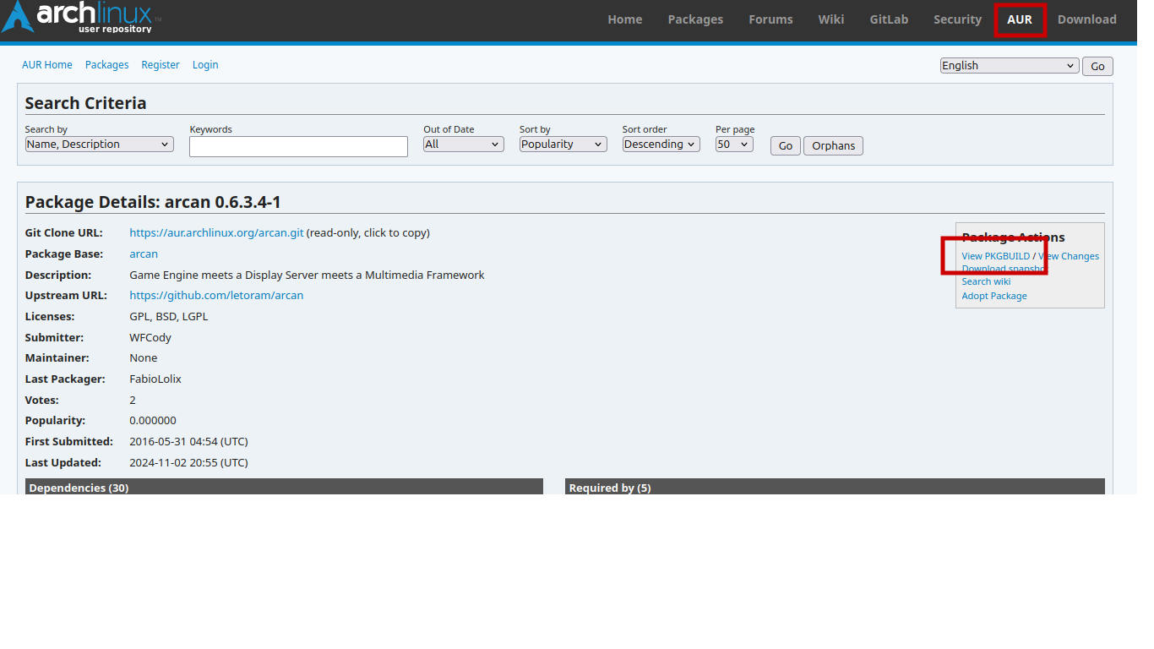Click View Changes link

[x=1069, y=256]
